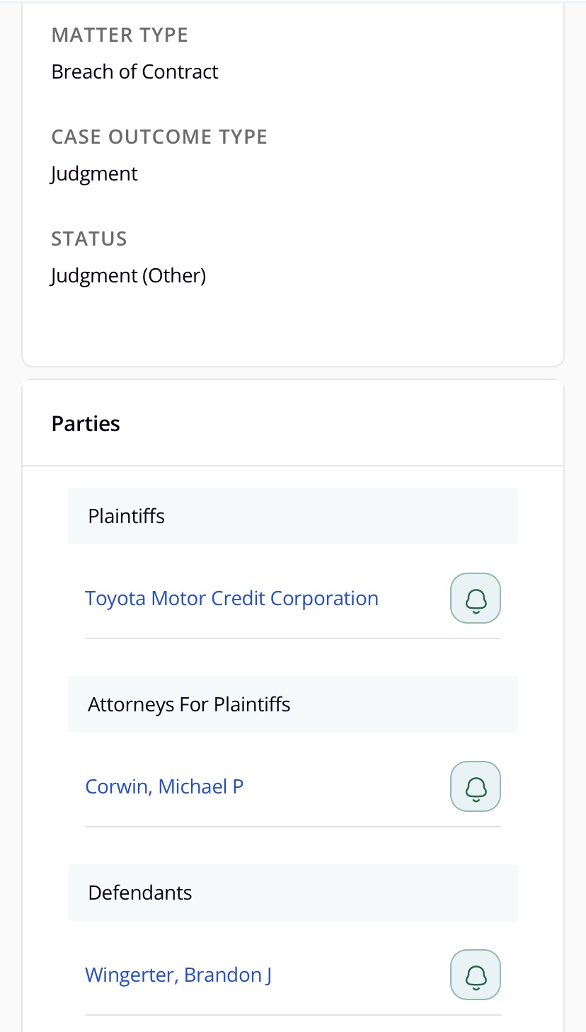Image resolution: width=586 pixels, height=1032 pixels.
Task: Collapse the Defendants section header
Action: point(293,893)
